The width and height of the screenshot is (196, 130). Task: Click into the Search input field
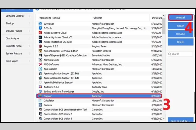tap(180, 54)
